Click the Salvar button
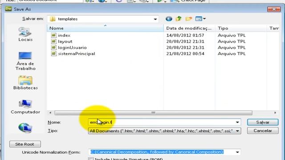 [263, 122]
